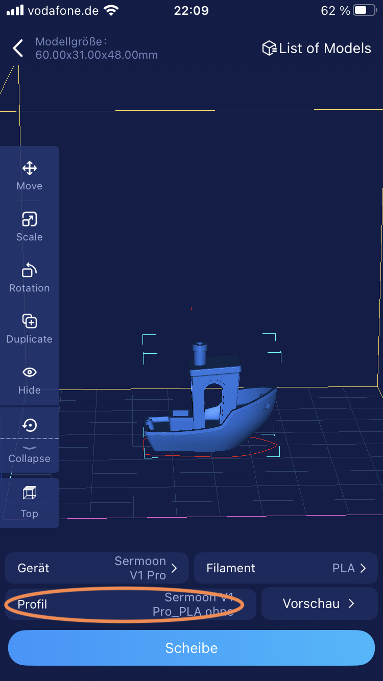
Task: Open the Filament PLA selector
Action: (x=286, y=568)
